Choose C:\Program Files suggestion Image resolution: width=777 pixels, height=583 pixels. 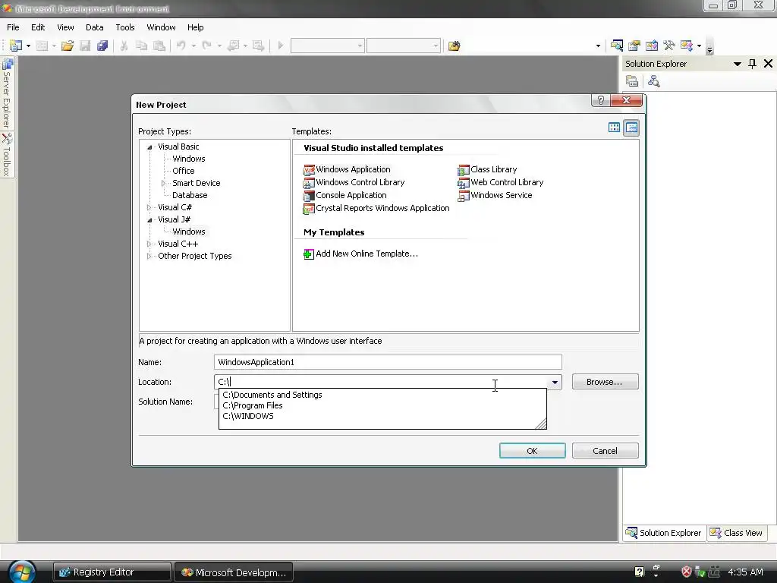point(382,405)
